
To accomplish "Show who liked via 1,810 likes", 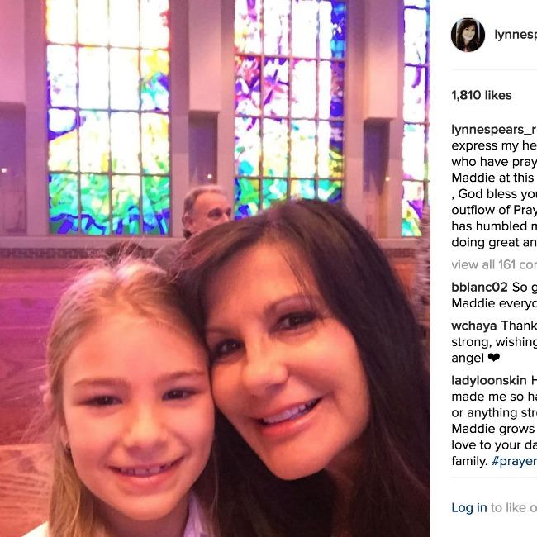I will tap(482, 95).
